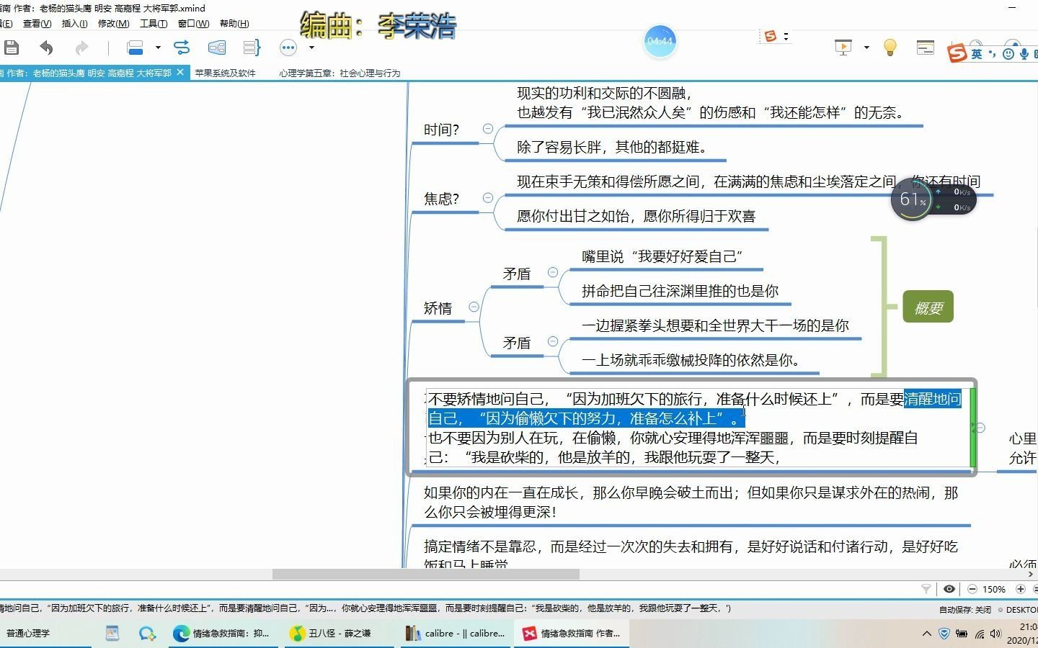Expand the dropdown arrow beside the ellipsis icon

coord(311,48)
